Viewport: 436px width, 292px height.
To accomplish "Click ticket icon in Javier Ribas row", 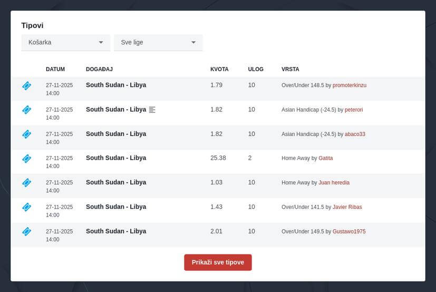I will 26,207.
